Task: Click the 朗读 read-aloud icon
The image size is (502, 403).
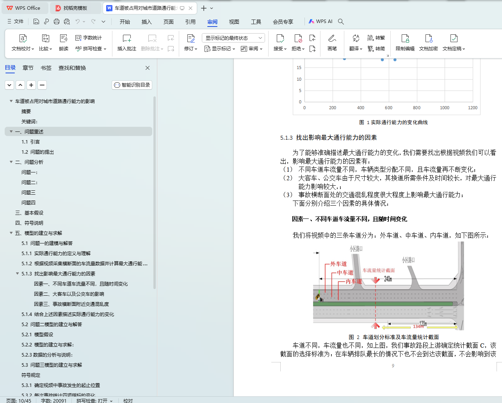Action: tap(64, 43)
